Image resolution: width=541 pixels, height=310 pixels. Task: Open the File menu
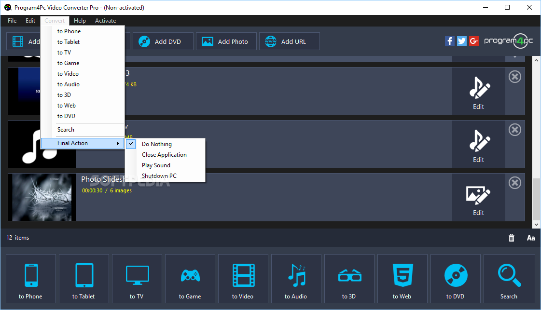(12, 21)
